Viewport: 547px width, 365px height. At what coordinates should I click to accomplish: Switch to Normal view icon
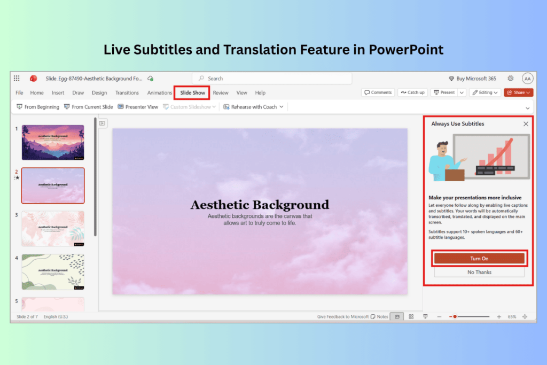pos(397,316)
